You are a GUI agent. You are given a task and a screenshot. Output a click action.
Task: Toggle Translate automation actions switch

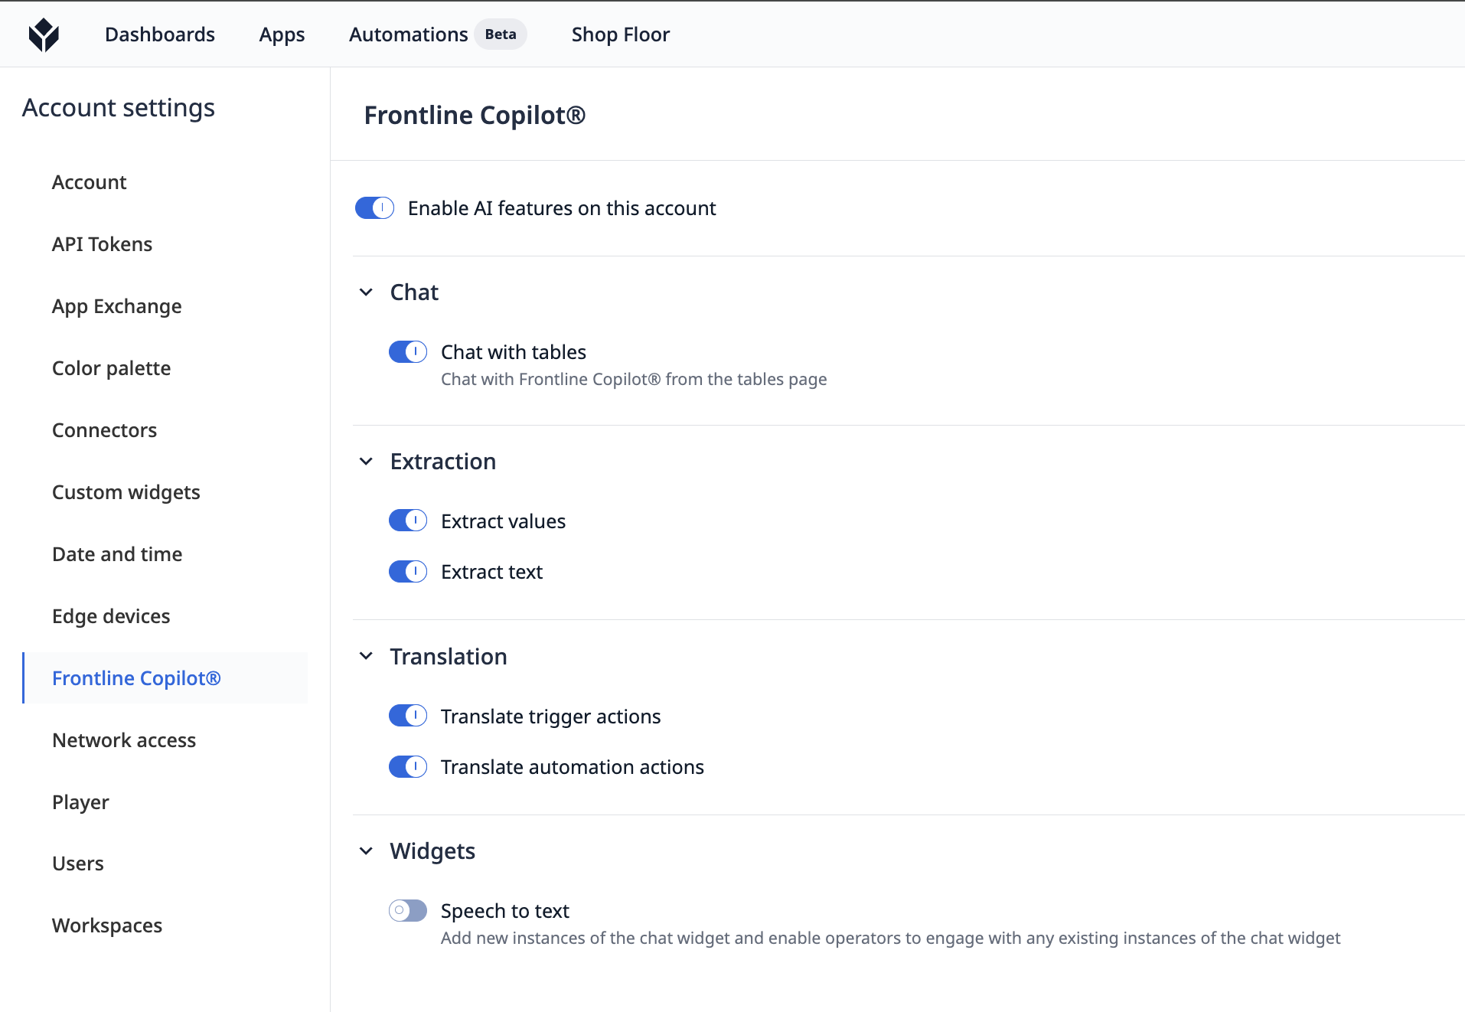[x=408, y=766]
